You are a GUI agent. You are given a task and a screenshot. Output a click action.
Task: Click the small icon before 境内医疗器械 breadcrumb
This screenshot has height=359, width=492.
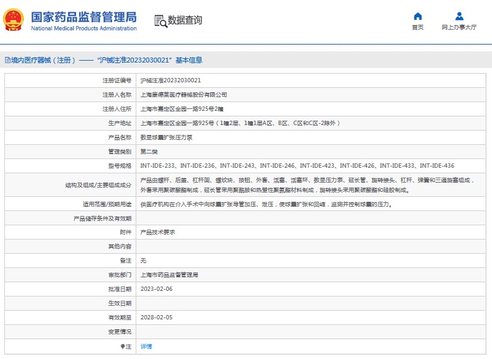pyautogui.click(x=7, y=61)
